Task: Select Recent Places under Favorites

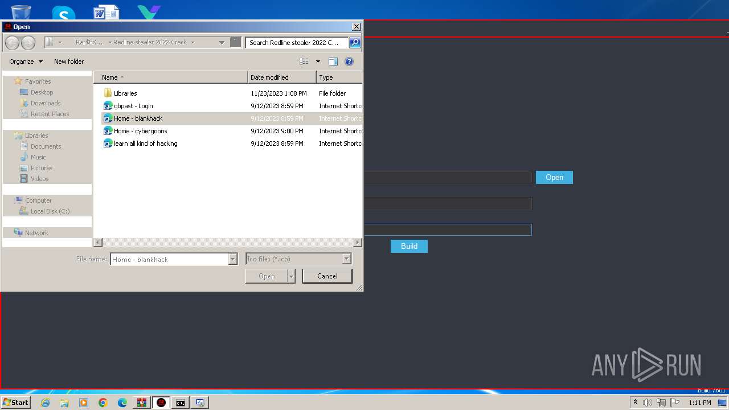Action: tap(50, 114)
